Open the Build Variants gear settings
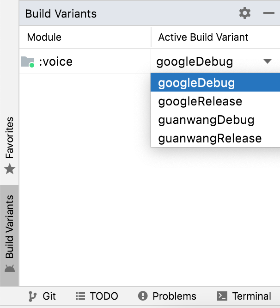 point(245,13)
